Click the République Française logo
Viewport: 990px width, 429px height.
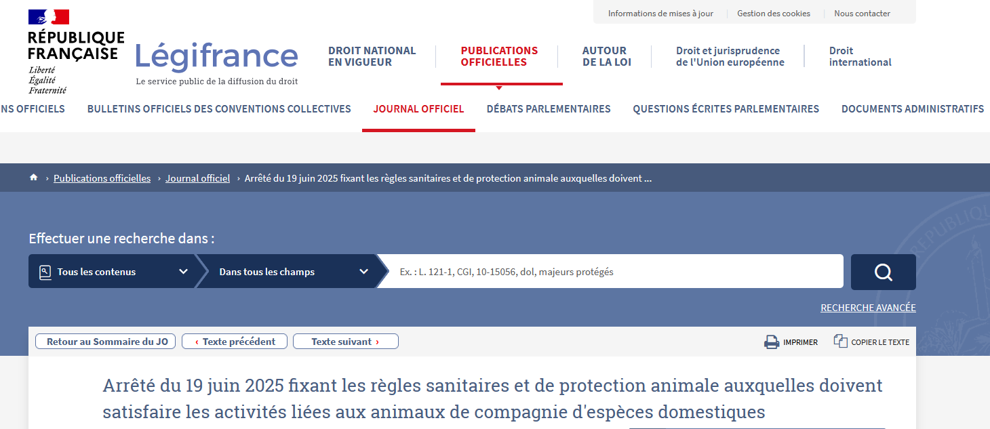pyautogui.click(x=75, y=52)
